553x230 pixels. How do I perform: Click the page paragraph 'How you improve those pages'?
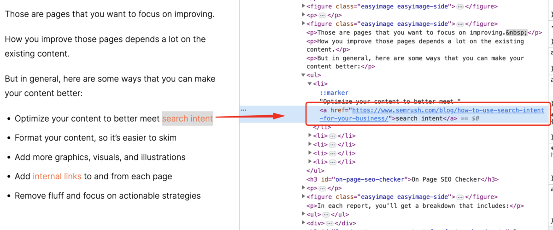105,47
